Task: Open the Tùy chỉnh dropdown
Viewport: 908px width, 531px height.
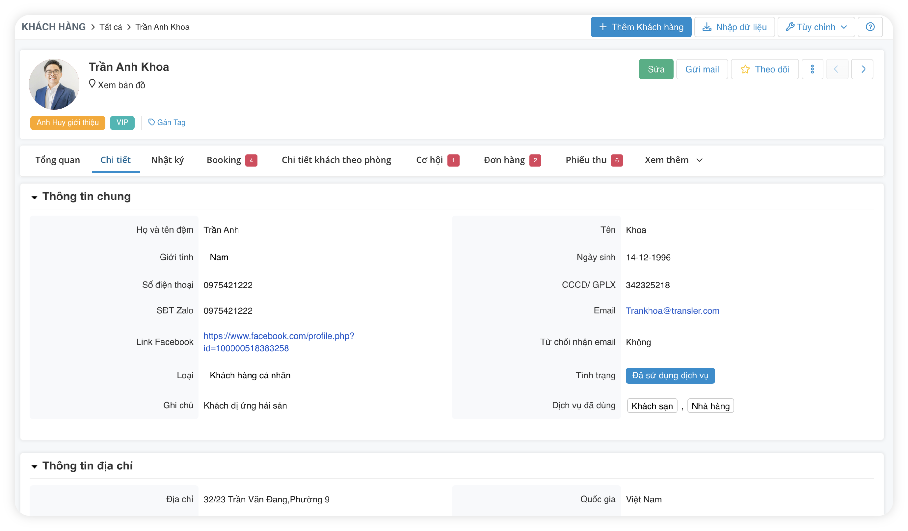Action: click(x=816, y=27)
